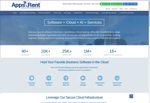Screen dimensions: 150x103
Task: Click the Leverage Our Secure Cloud Infrastructure heading
Action: 74,97
